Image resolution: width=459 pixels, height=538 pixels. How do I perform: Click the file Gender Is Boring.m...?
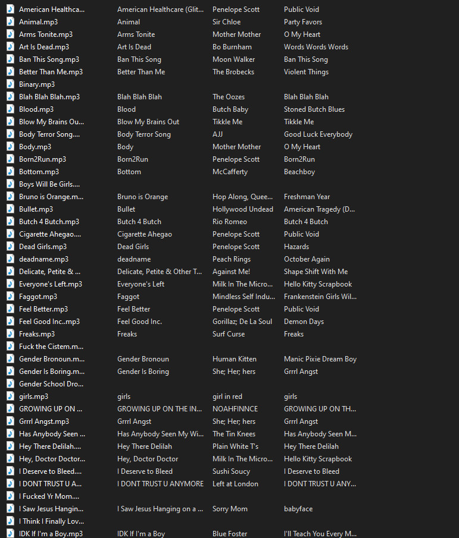(52, 371)
